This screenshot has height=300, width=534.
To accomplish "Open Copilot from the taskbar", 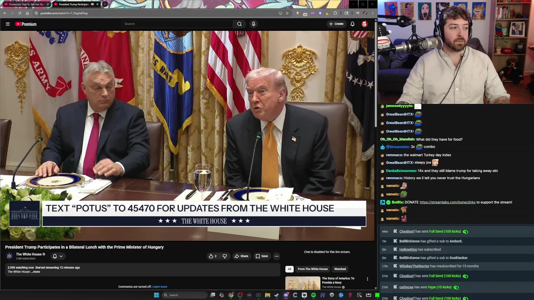I will point(222,295).
